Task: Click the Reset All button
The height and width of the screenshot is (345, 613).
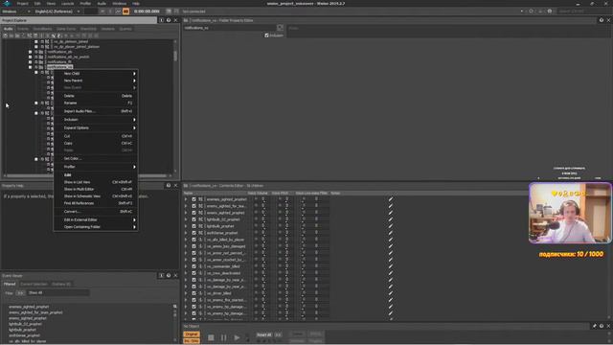Action: pos(264,334)
